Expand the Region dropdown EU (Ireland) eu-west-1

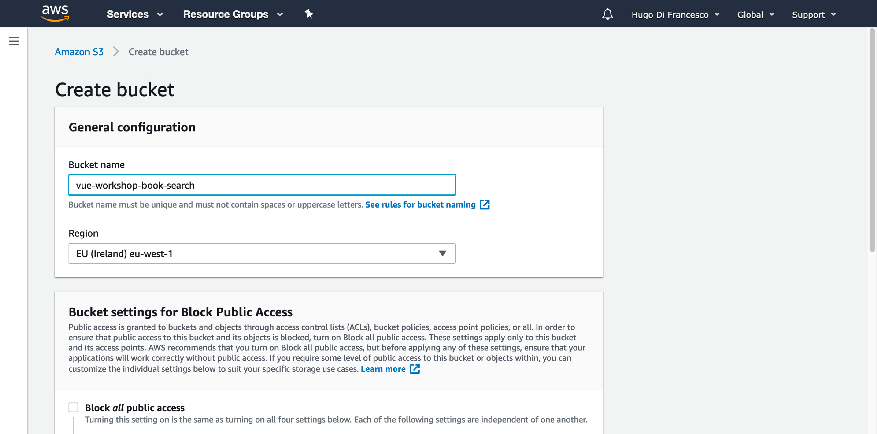[262, 253]
